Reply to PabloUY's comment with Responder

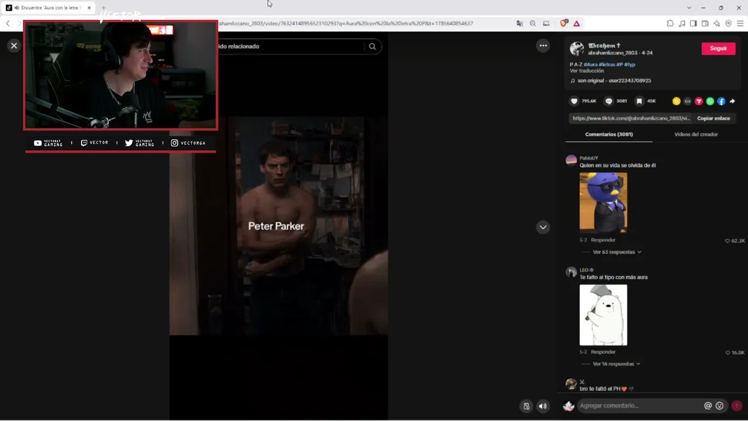(x=603, y=240)
